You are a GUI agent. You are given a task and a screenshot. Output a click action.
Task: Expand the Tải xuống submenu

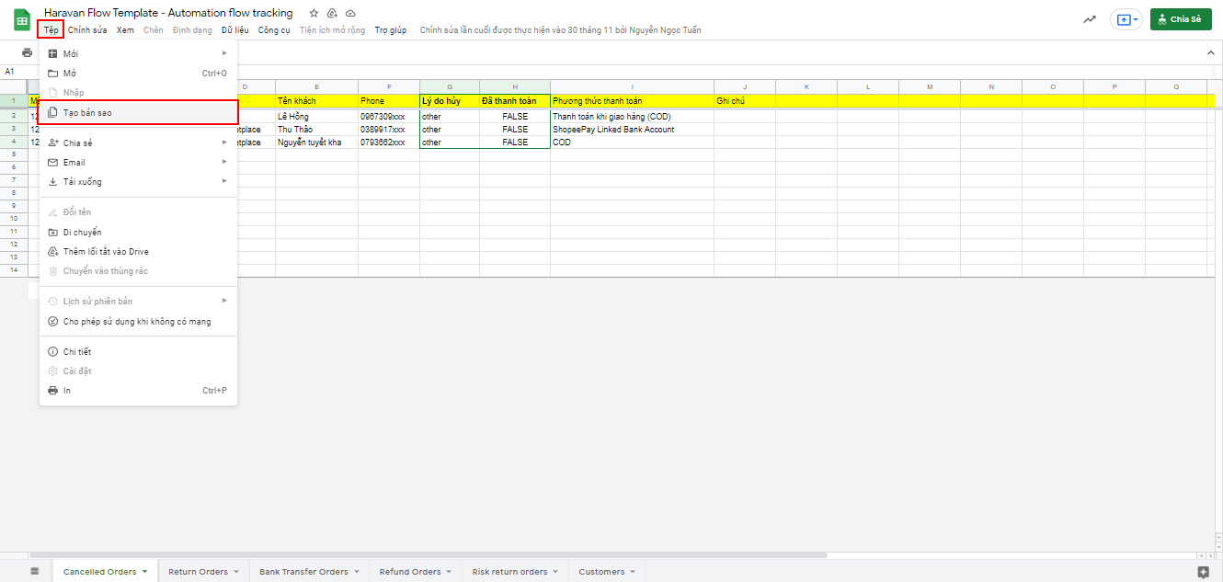(138, 181)
